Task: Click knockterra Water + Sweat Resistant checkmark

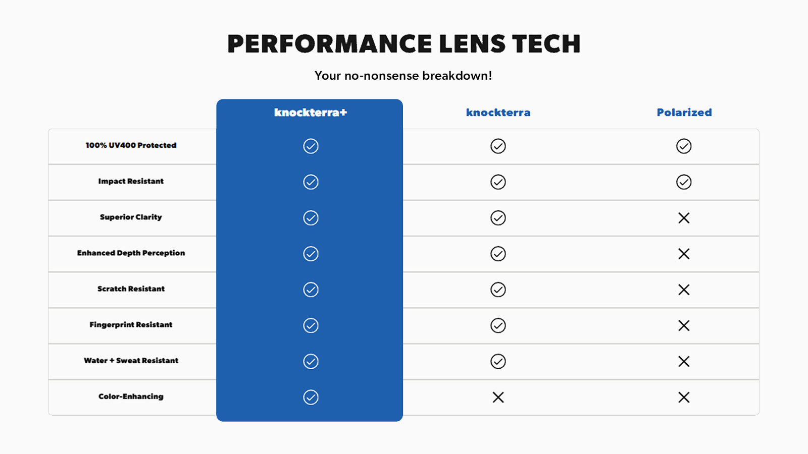Action: (x=498, y=362)
